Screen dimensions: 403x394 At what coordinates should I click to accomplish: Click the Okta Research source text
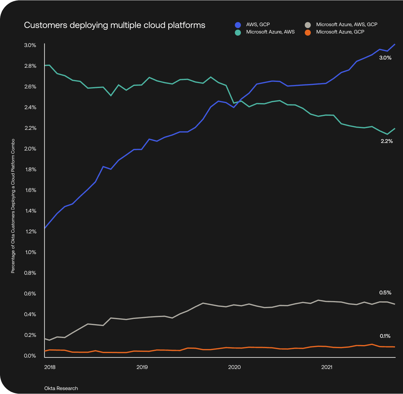pyautogui.click(x=61, y=388)
